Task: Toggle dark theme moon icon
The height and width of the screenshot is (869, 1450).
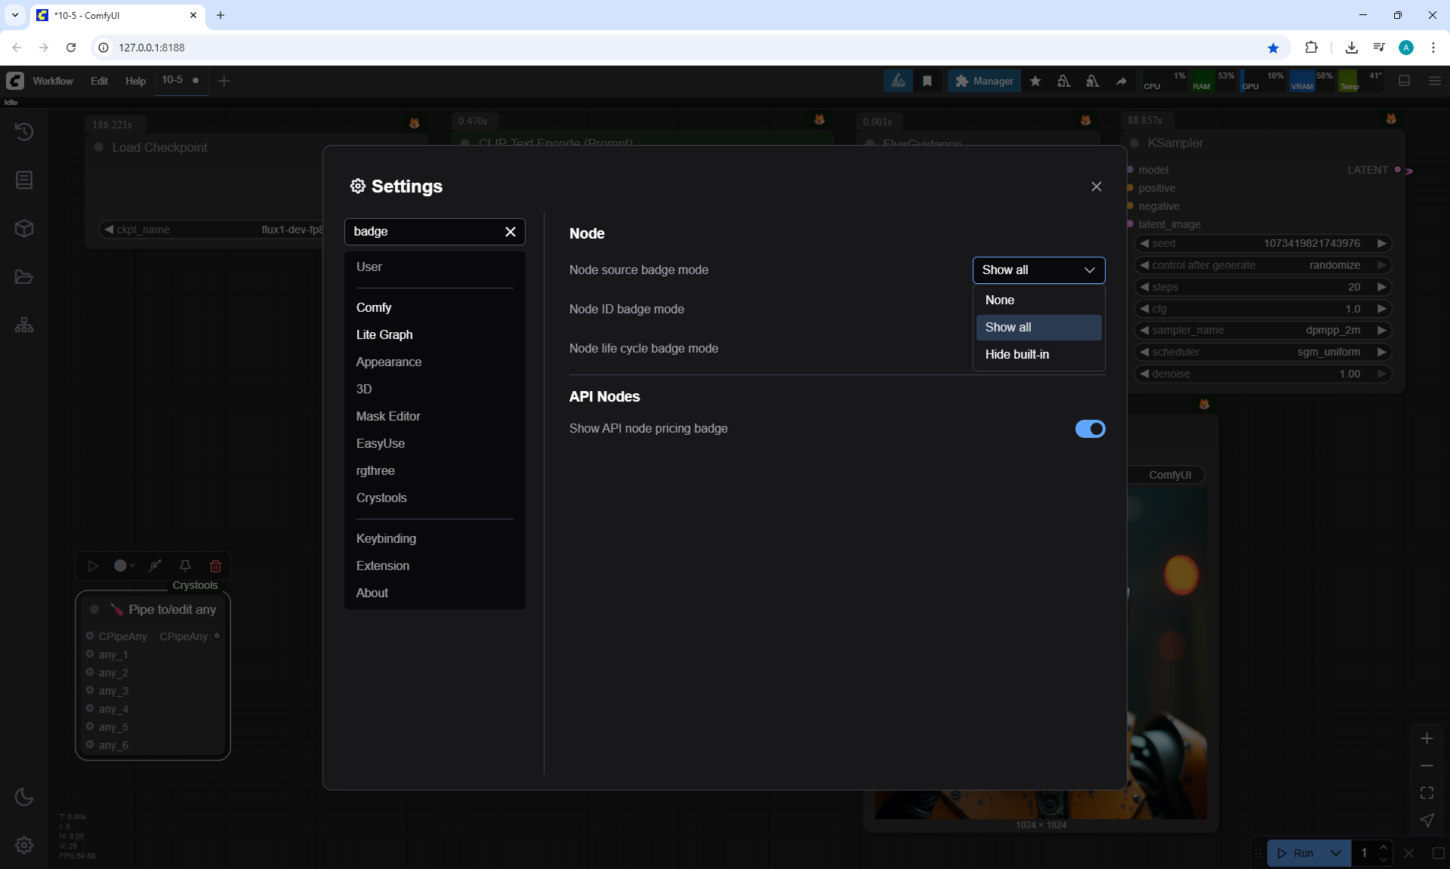Action: (x=24, y=797)
